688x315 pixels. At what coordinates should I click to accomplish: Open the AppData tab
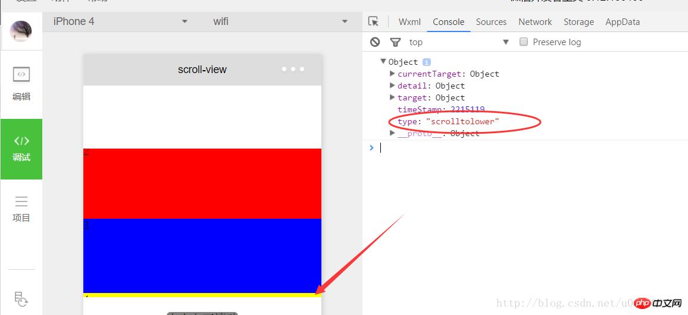click(x=623, y=21)
